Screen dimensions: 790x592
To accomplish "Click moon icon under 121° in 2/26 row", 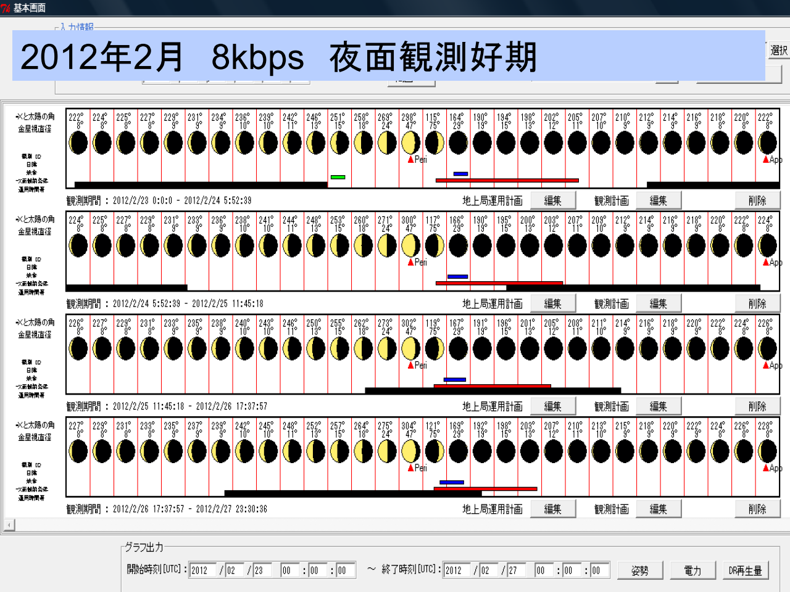I will [x=434, y=452].
